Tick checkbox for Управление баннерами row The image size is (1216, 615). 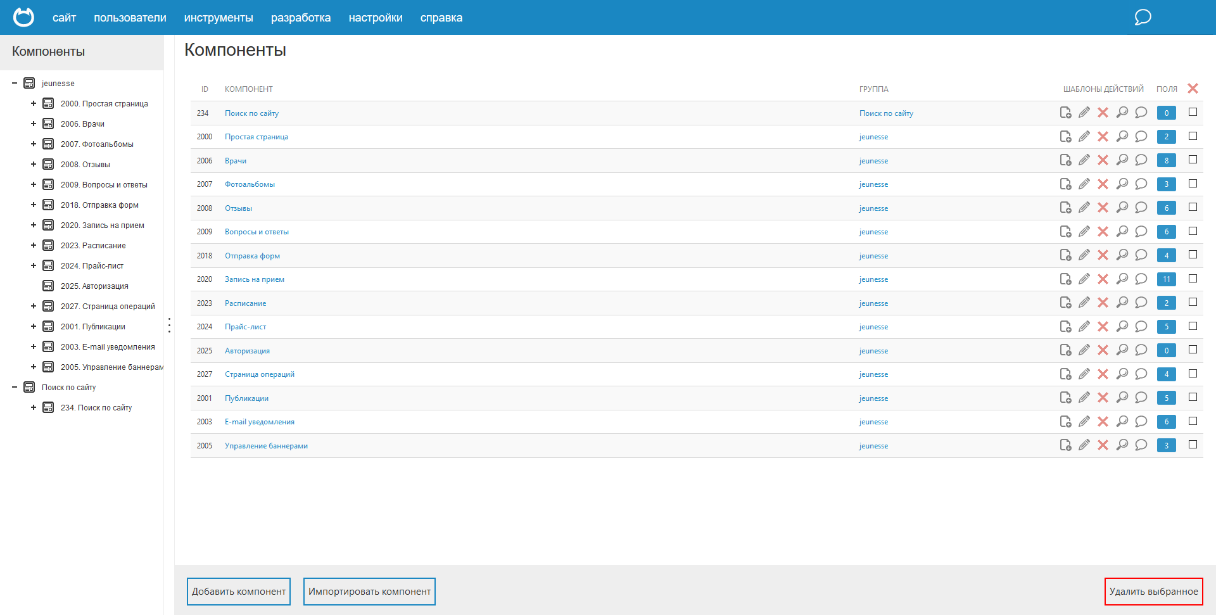point(1193,445)
